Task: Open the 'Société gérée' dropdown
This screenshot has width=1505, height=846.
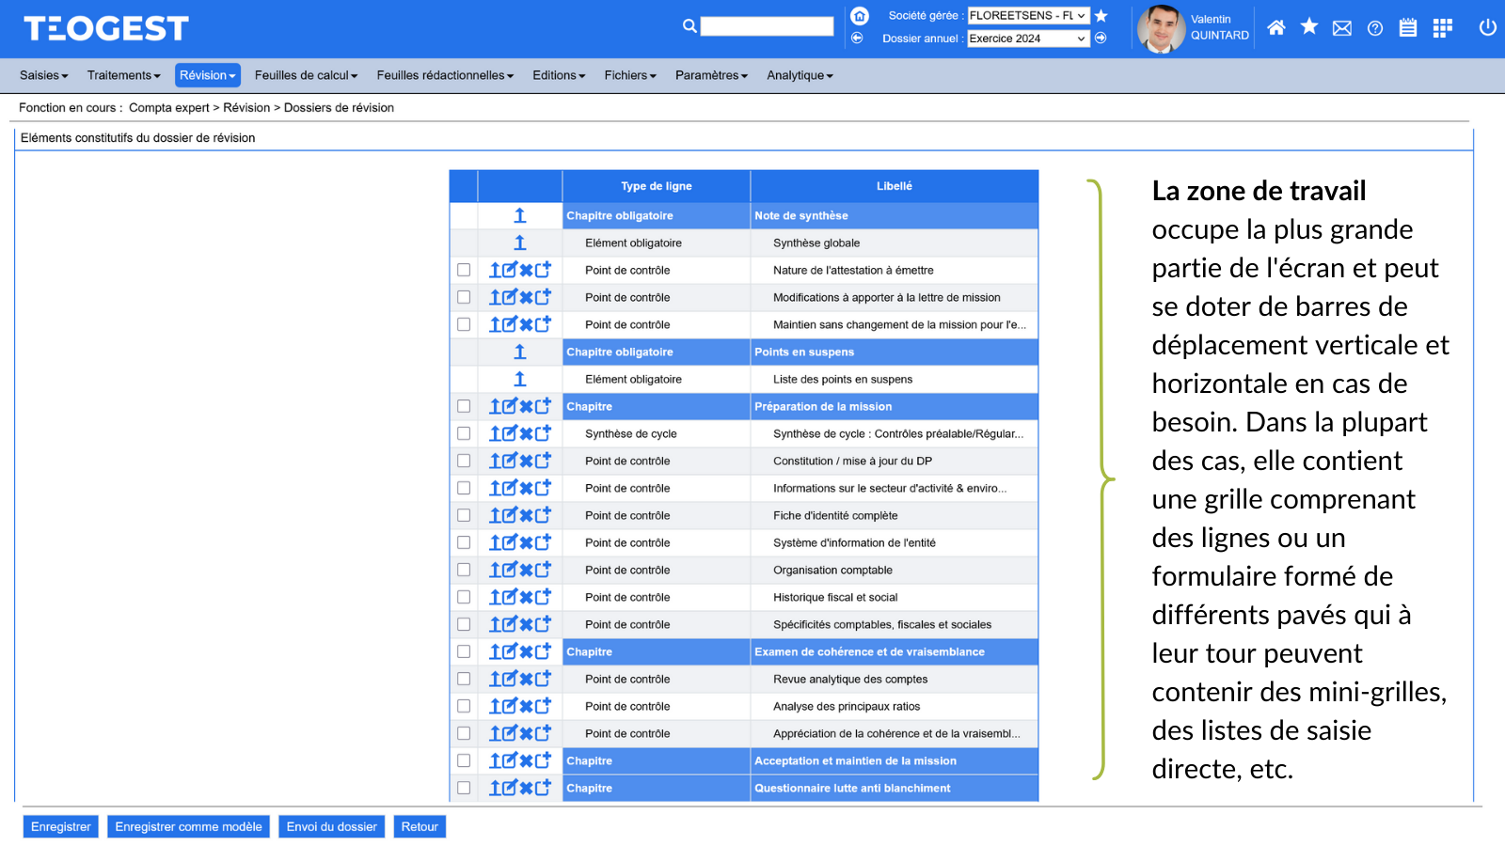Action: [1028, 16]
